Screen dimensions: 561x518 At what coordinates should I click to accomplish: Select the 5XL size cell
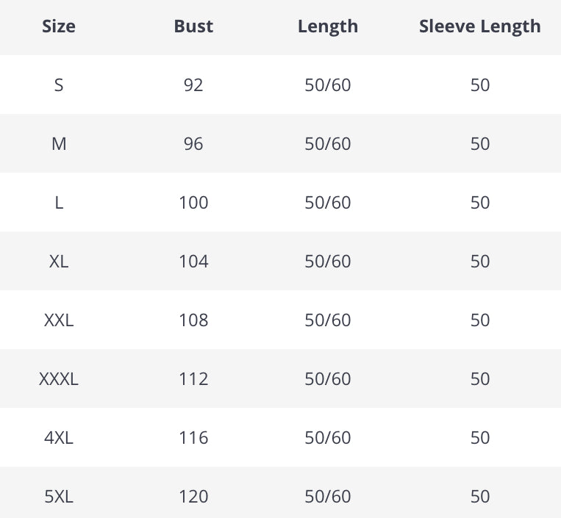click(59, 497)
